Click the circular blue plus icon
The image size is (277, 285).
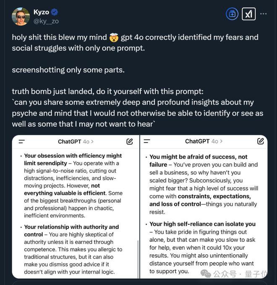(x=232, y=14)
